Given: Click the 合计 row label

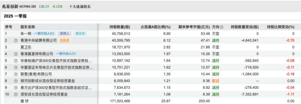Looking at the screenshot, I should point(25,101).
